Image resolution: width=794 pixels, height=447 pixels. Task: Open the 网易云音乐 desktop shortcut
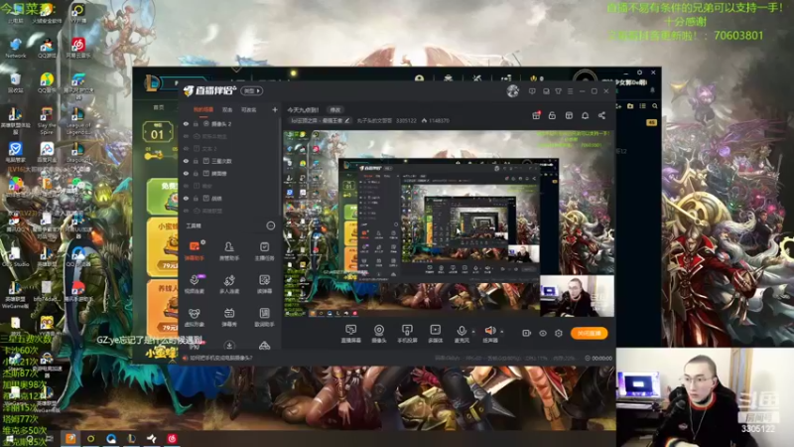78,48
